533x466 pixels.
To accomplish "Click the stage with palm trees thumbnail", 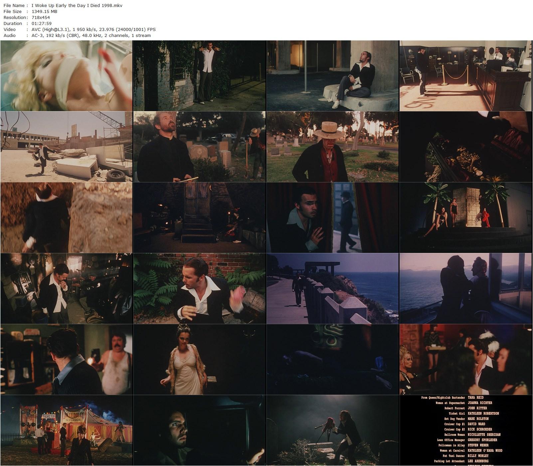I will point(466,218).
